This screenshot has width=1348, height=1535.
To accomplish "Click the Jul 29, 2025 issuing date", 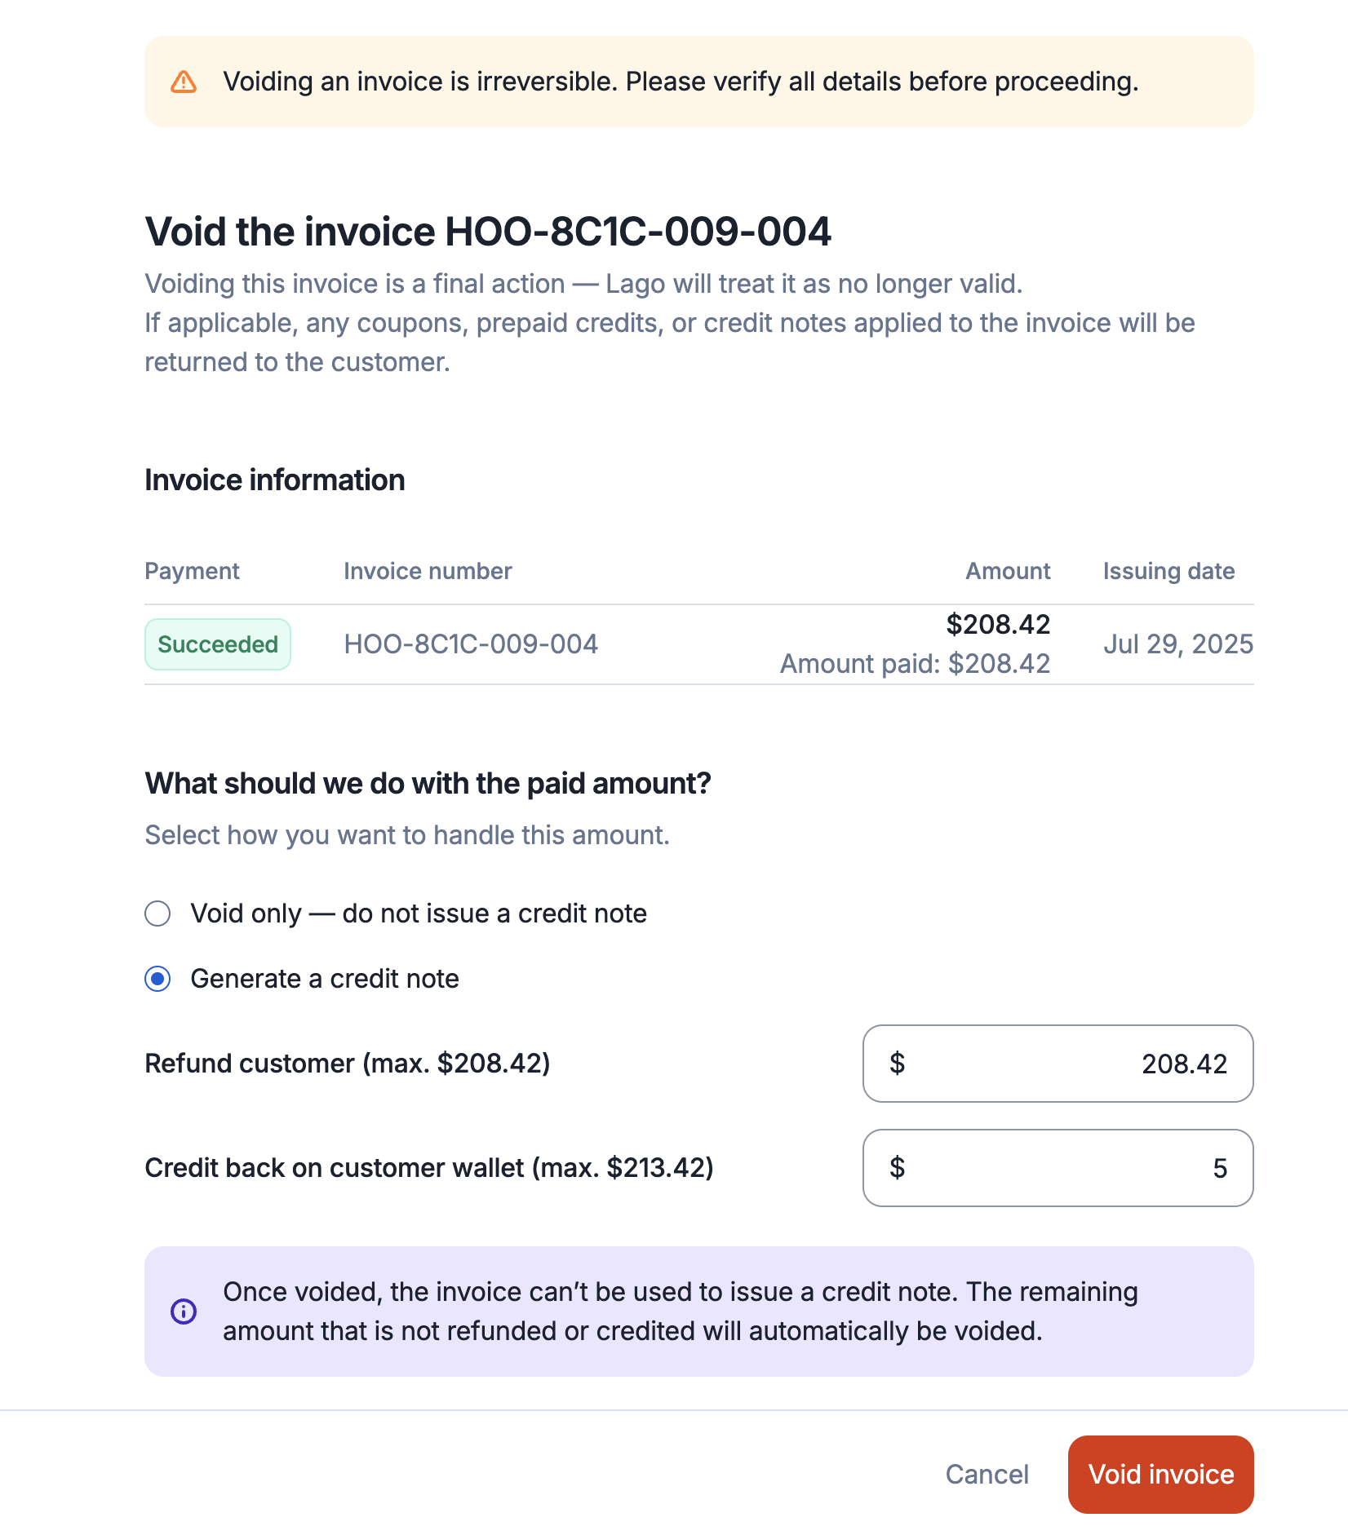I will click(x=1178, y=644).
